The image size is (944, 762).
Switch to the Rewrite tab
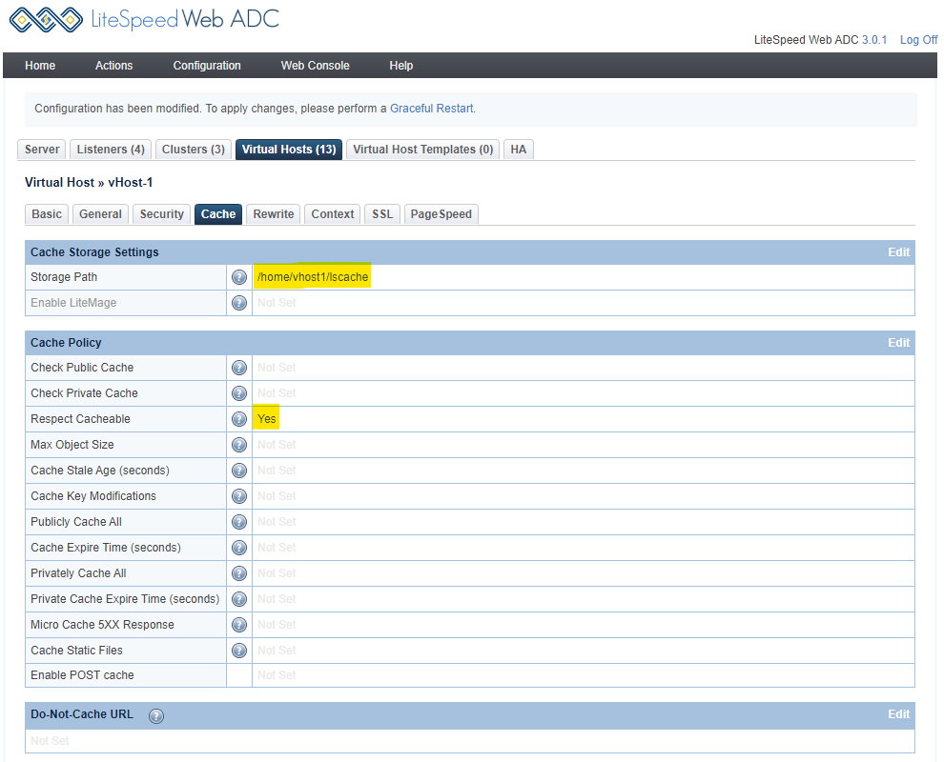[x=274, y=214]
